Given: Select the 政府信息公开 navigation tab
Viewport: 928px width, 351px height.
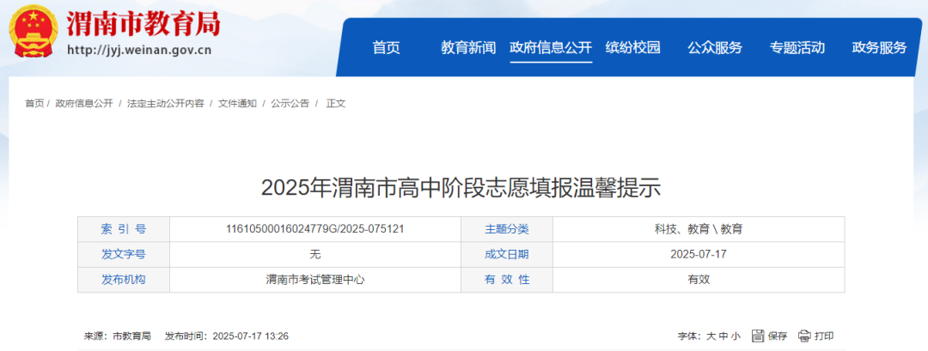Looking at the screenshot, I should click(x=551, y=48).
